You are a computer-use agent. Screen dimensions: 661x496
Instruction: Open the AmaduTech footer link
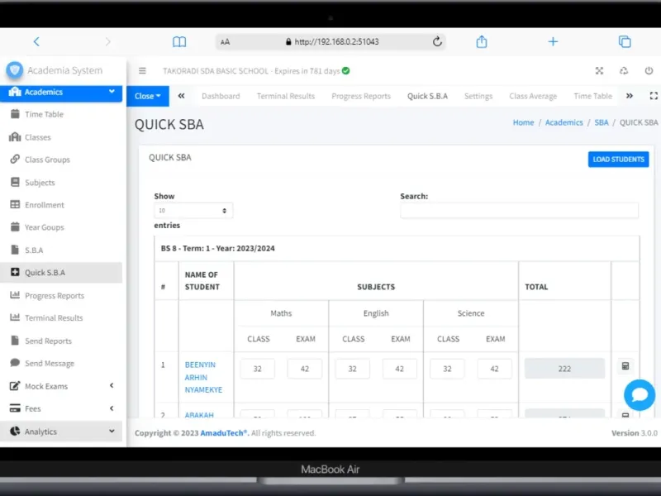(224, 433)
